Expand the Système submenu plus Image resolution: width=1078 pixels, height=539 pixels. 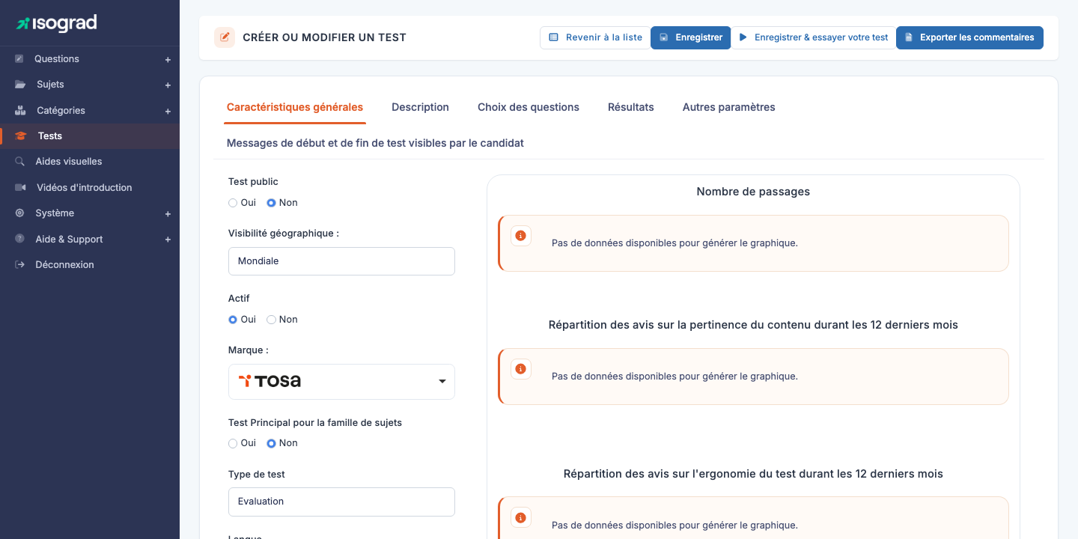coord(168,214)
